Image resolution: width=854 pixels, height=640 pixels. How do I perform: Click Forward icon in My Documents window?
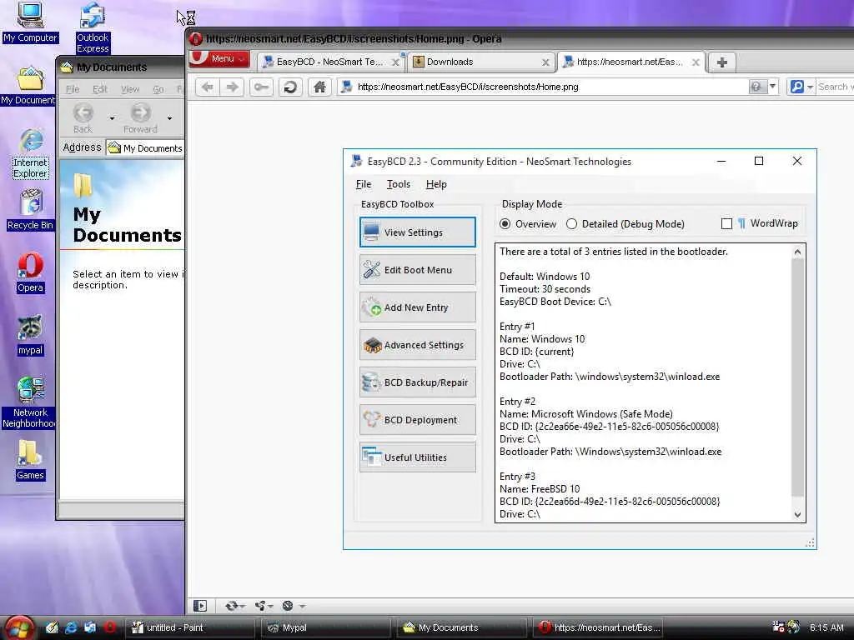(140, 117)
